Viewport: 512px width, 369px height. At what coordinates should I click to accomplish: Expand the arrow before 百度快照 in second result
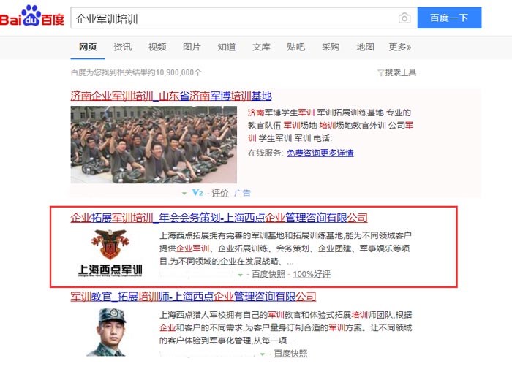coord(241,275)
